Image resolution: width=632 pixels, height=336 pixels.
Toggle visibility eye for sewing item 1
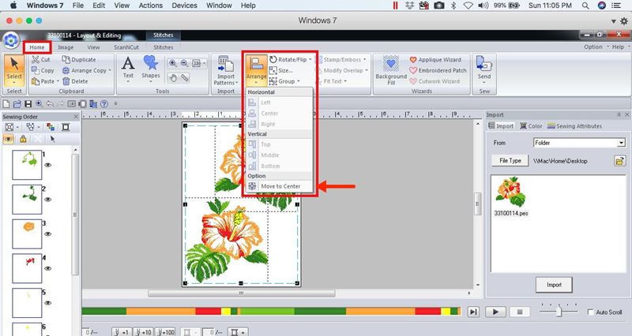pyautogui.click(x=49, y=166)
